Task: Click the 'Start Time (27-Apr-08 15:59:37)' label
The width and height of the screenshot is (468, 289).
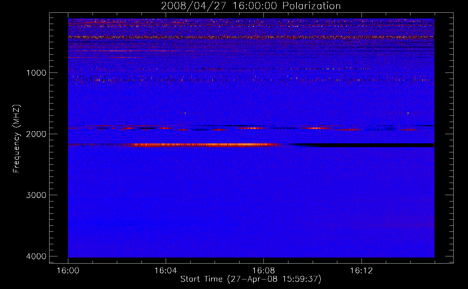Action: [x=251, y=279]
